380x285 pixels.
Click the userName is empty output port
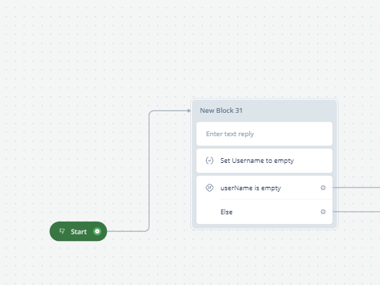click(323, 188)
